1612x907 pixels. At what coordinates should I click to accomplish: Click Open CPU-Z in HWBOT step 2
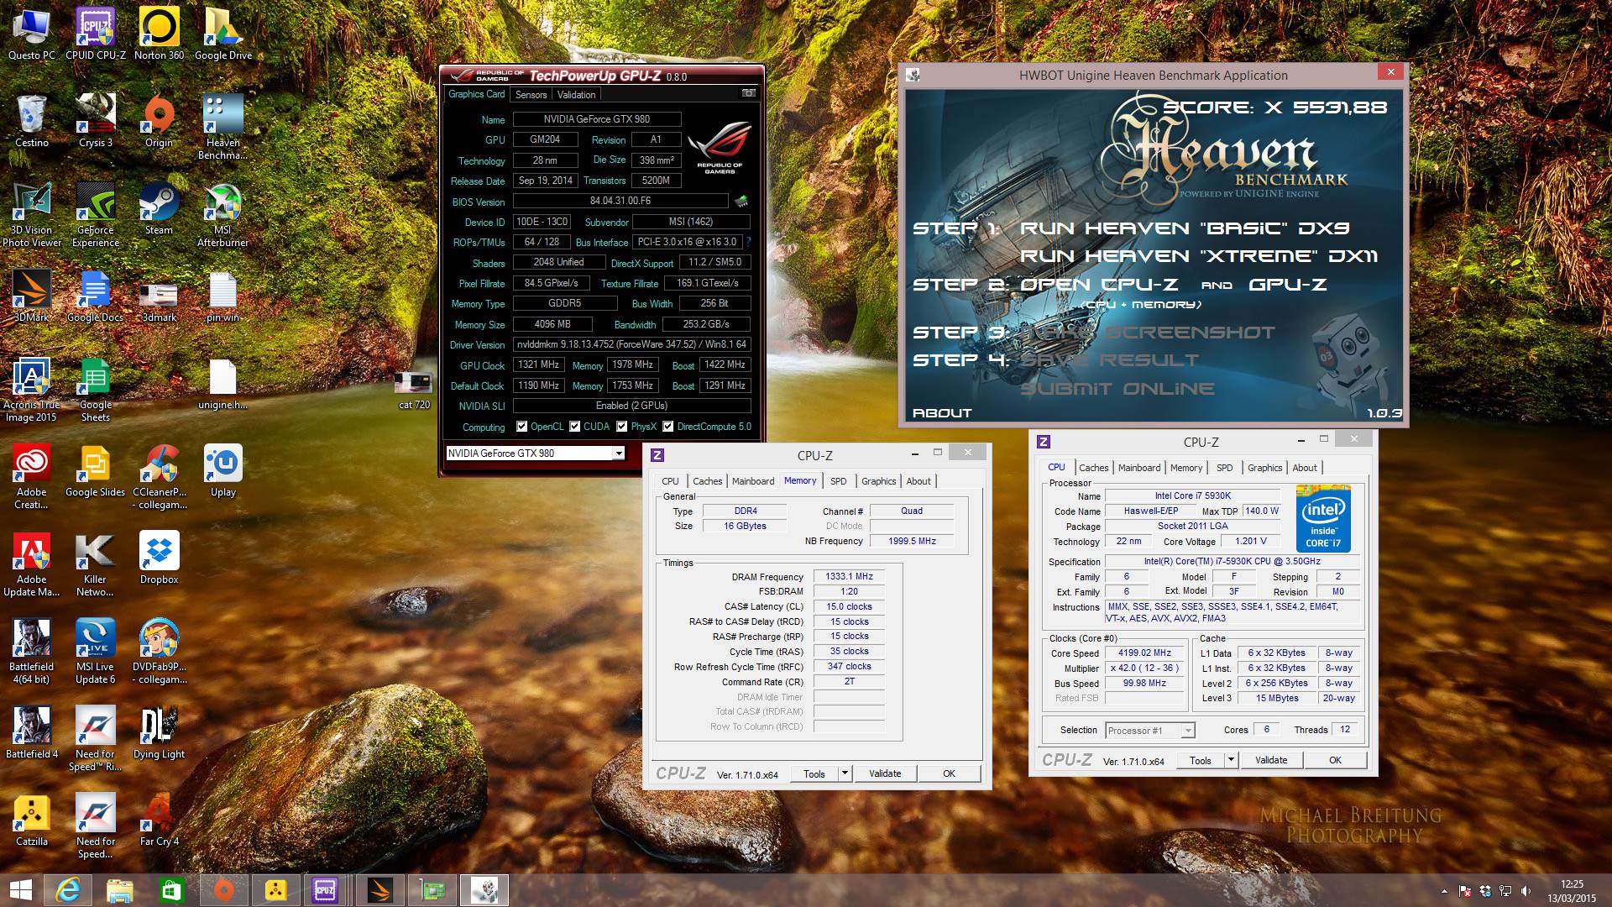coord(1099,285)
